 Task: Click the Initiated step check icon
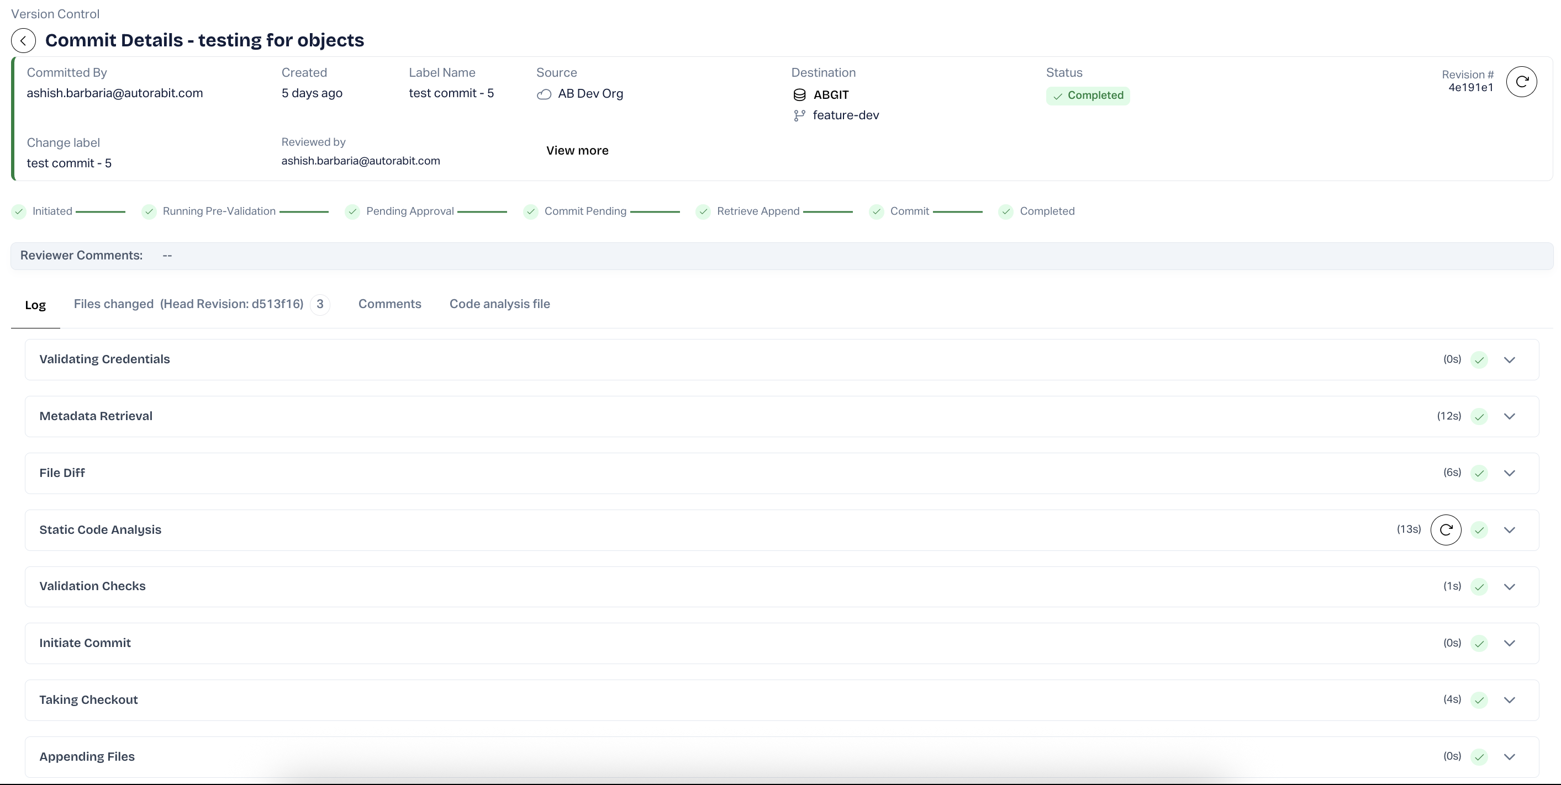[x=19, y=211]
